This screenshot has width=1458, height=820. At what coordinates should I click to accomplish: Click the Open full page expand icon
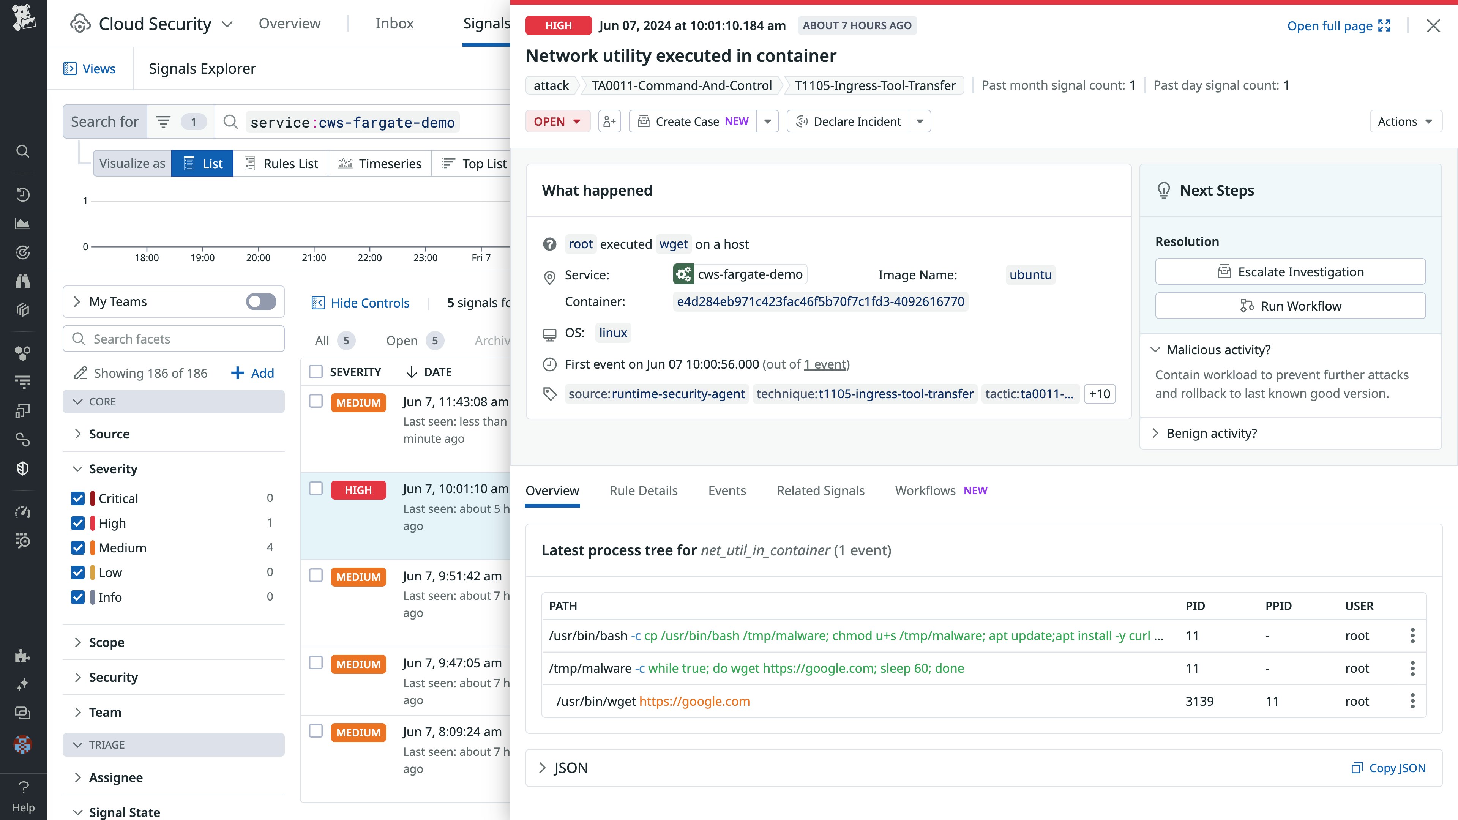tap(1384, 25)
